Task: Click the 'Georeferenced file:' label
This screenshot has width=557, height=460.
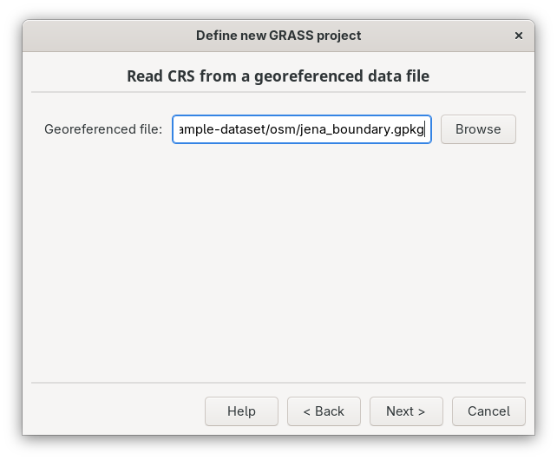Action: pos(103,129)
